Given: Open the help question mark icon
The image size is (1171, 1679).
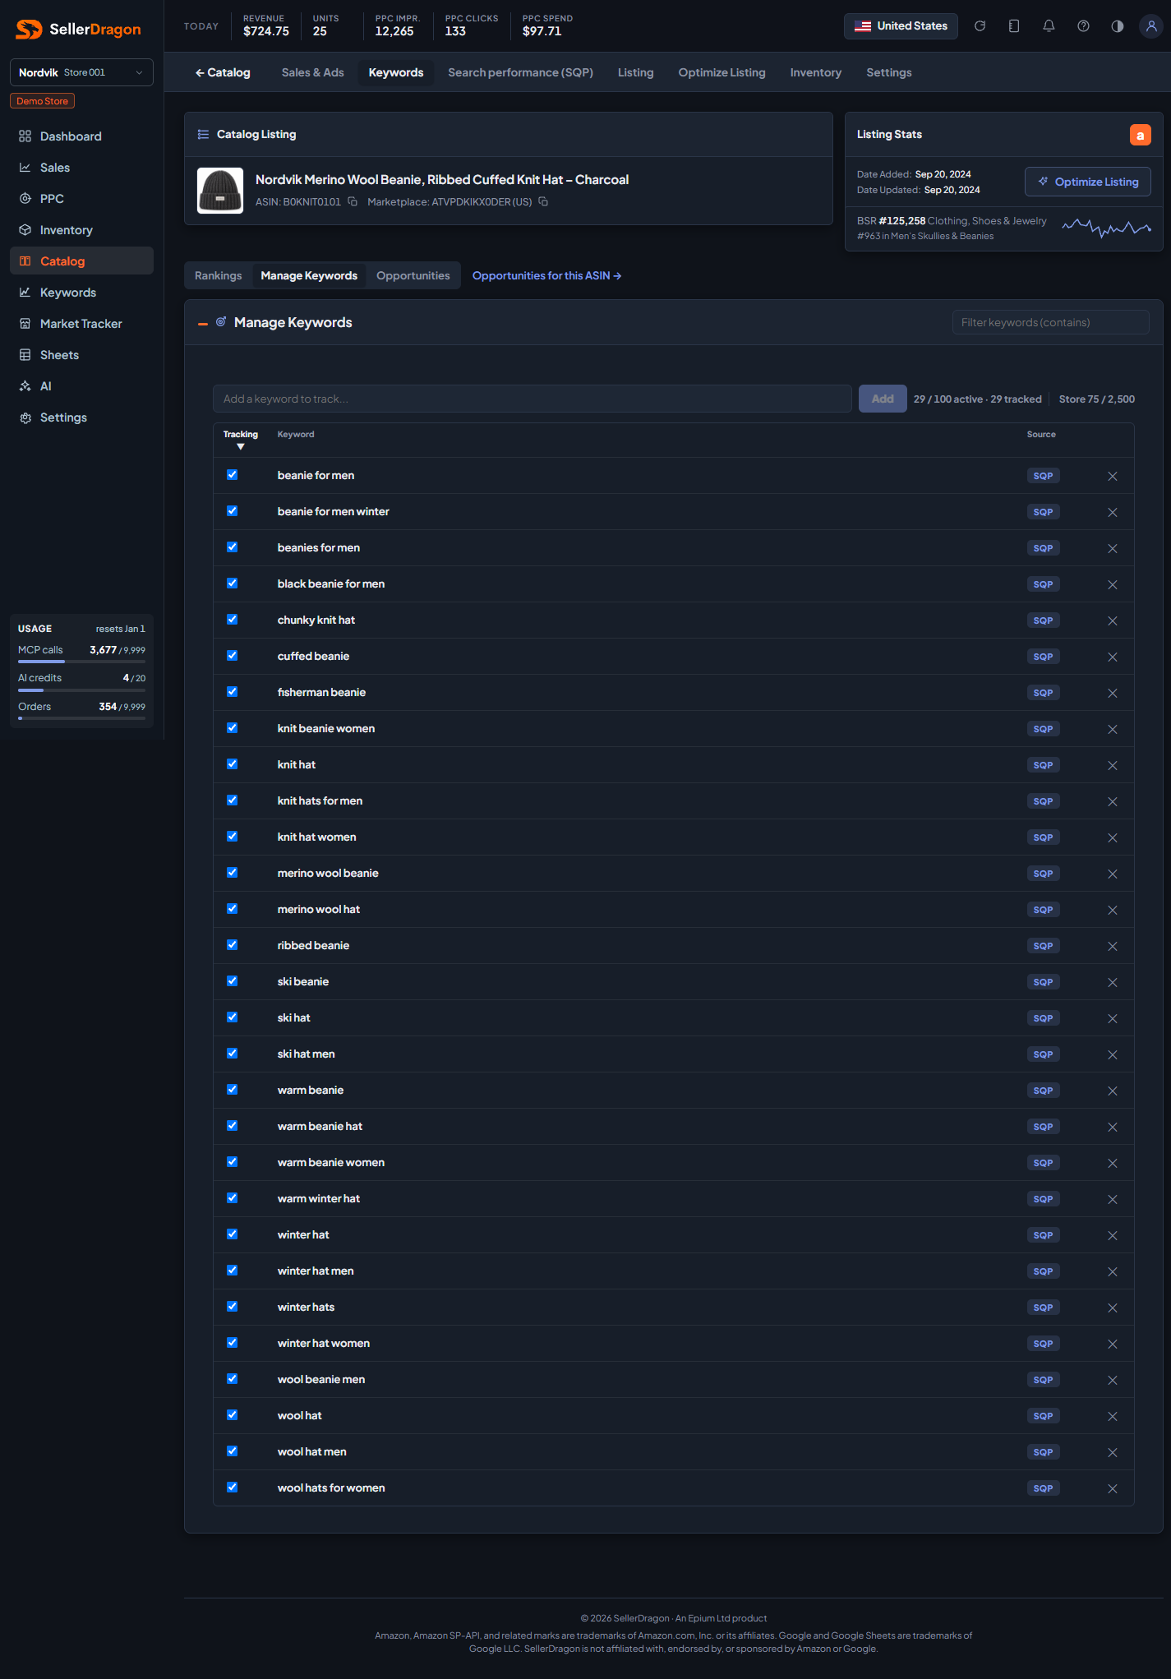Looking at the screenshot, I should (1083, 26).
